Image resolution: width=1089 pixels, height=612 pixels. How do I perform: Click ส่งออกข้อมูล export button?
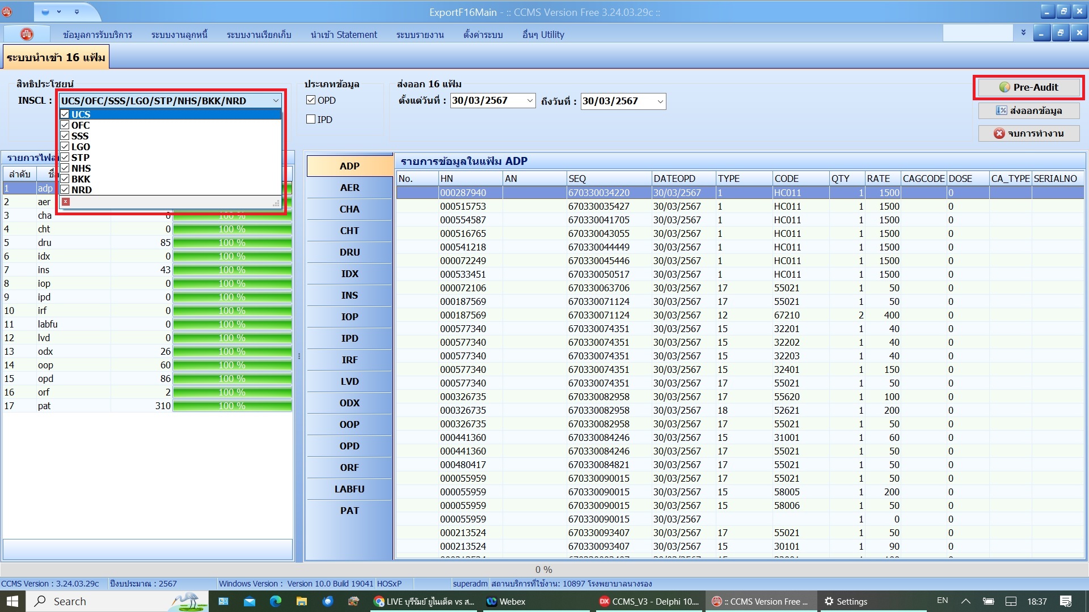1029,110
